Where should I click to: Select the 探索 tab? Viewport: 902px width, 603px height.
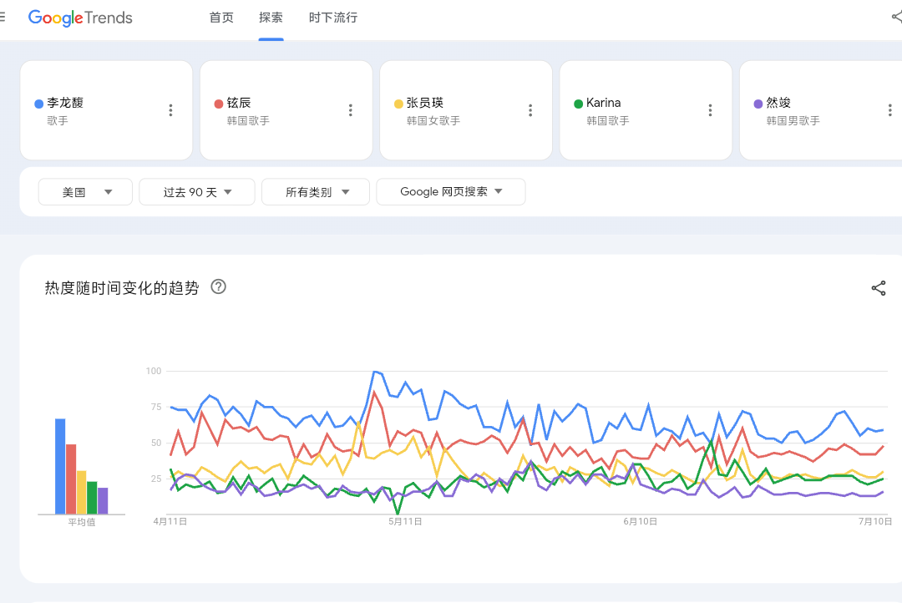click(271, 18)
